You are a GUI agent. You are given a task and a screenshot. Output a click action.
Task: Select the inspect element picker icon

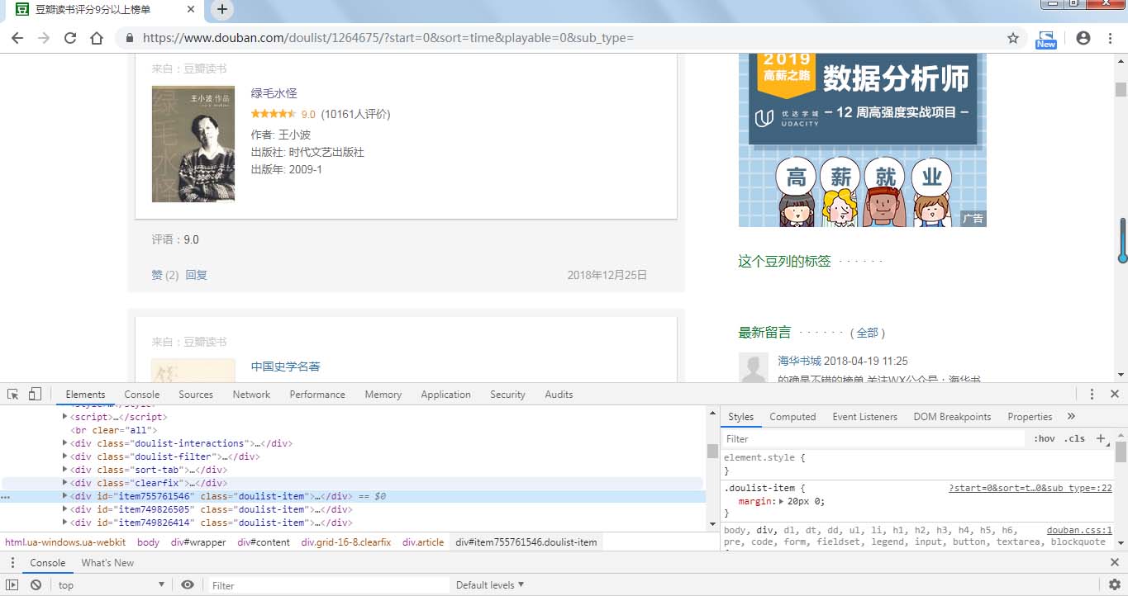click(12, 394)
